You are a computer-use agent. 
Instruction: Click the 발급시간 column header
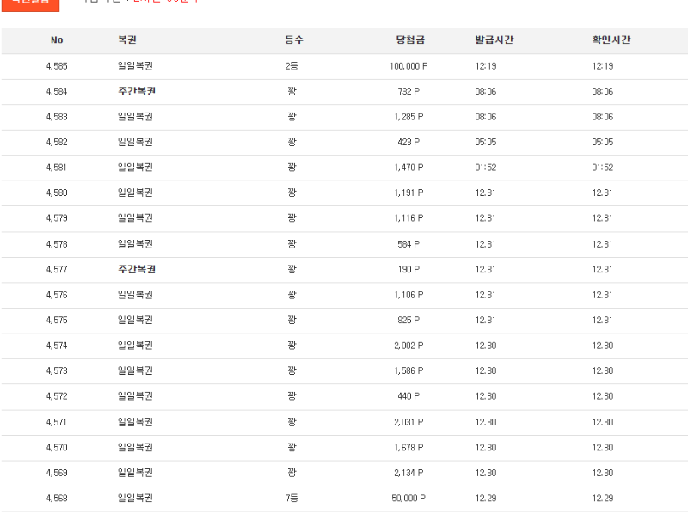click(494, 40)
